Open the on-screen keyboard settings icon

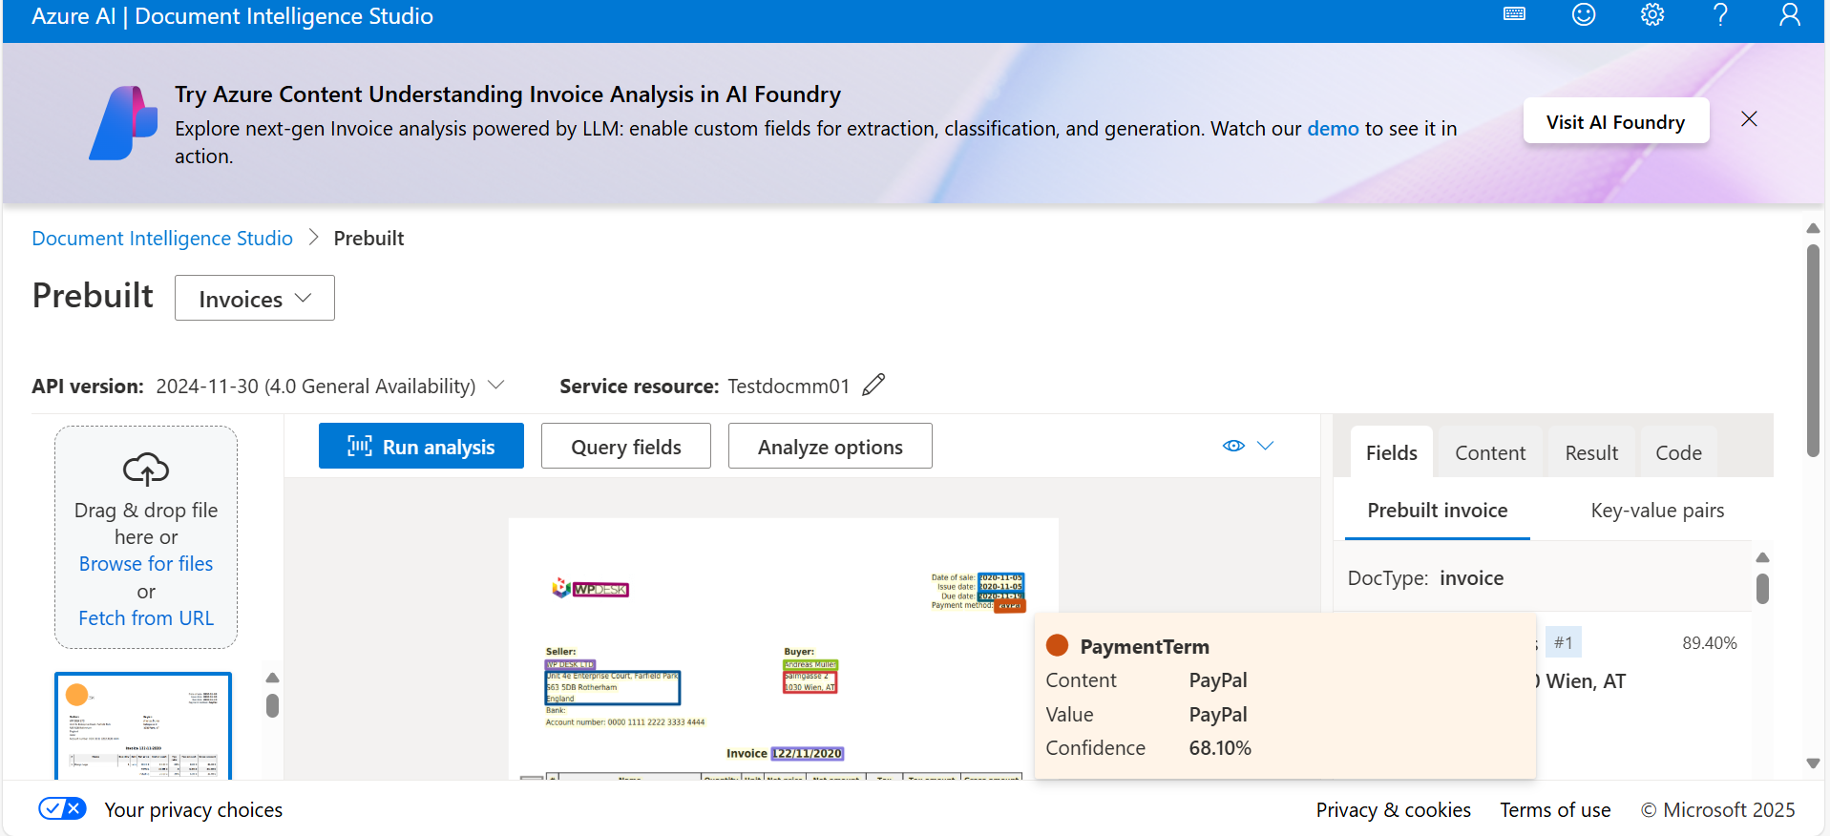pyautogui.click(x=1514, y=14)
